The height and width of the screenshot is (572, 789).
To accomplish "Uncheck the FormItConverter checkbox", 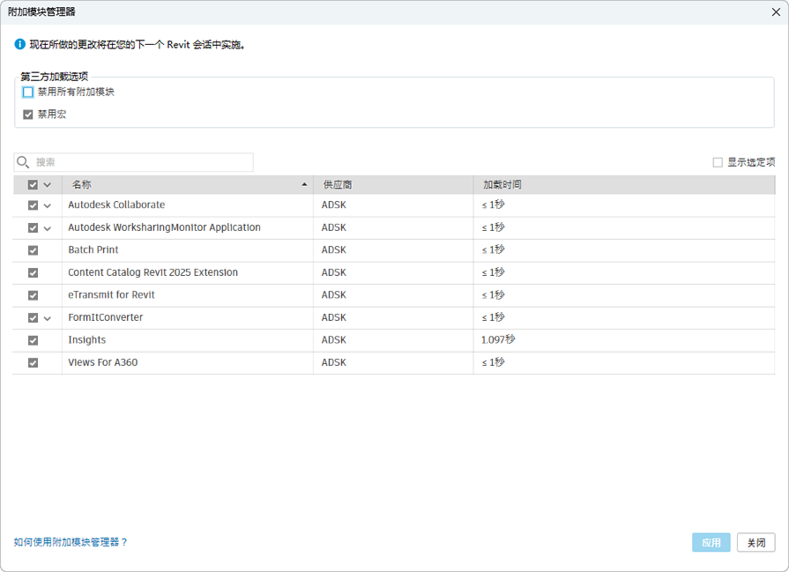I will click(x=33, y=318).
